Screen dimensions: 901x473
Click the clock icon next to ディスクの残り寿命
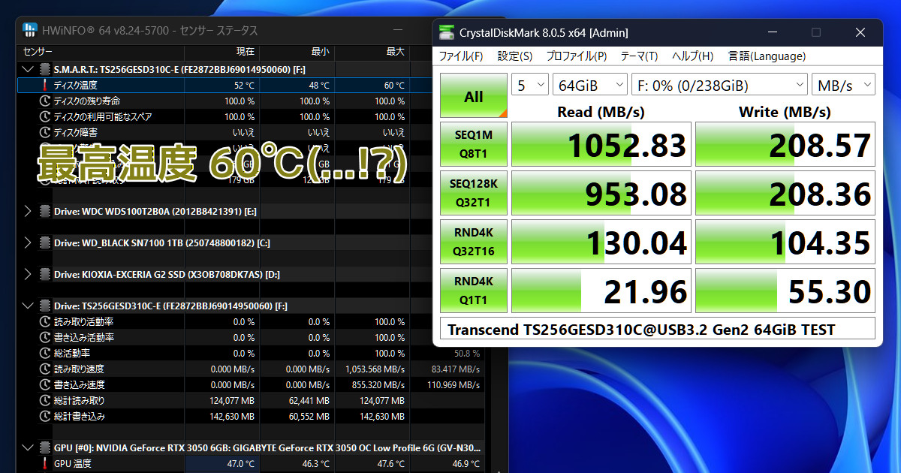click(x=45, y=101)
